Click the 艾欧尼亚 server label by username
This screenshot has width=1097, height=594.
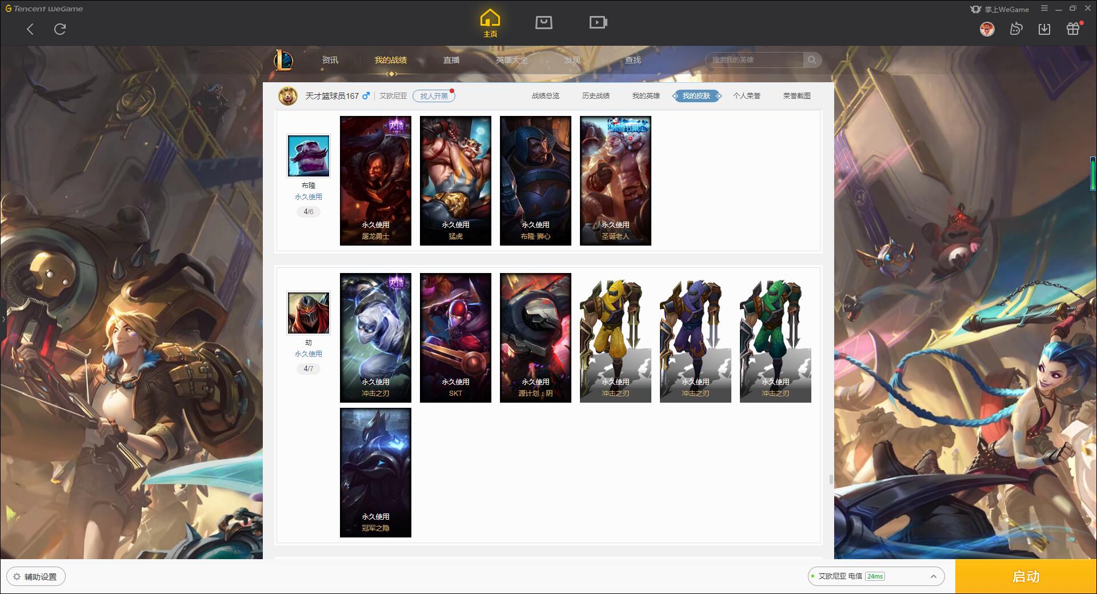pos(393,96)
